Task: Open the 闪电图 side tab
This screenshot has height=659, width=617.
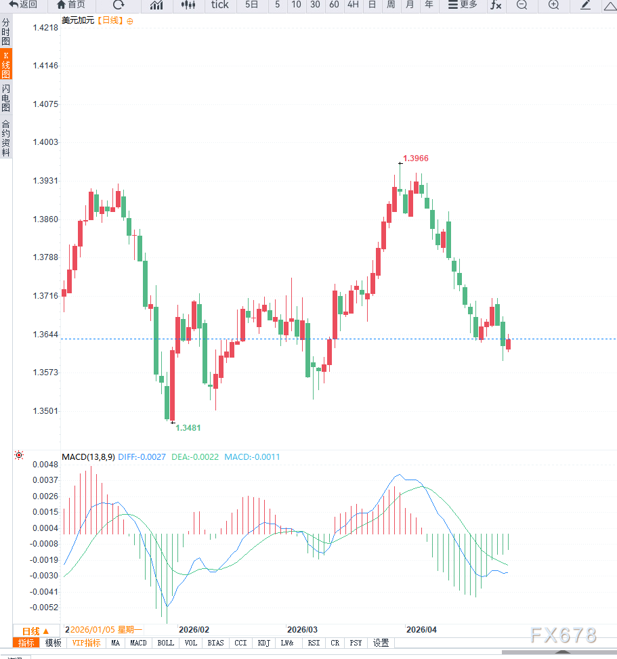Action: (6, 98)
